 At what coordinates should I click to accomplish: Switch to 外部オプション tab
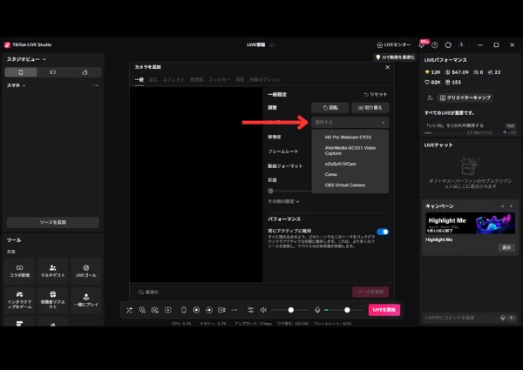pyautogui.click(x=265, y=79)
